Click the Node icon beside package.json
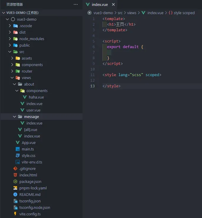Image resolution: width=202 pixels, height=218 pixels. click(15, 181)
